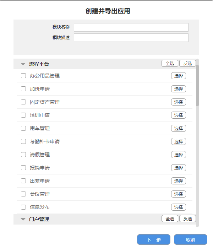
Task: Cancel the dialog with 取消
Action: (191, 240)
